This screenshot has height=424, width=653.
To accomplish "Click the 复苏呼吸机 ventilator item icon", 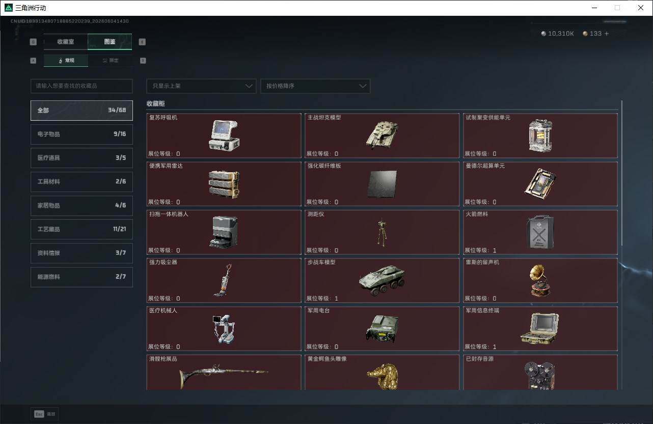I will [x=224, y=135].
